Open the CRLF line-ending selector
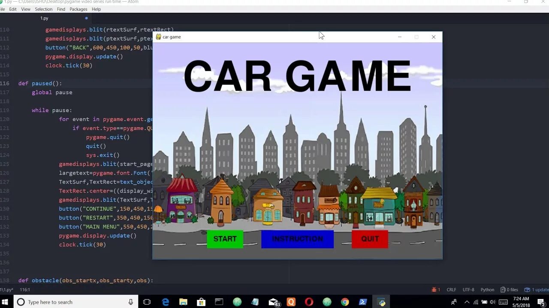This screenshot has width=549, height=308. click(451, 290)
